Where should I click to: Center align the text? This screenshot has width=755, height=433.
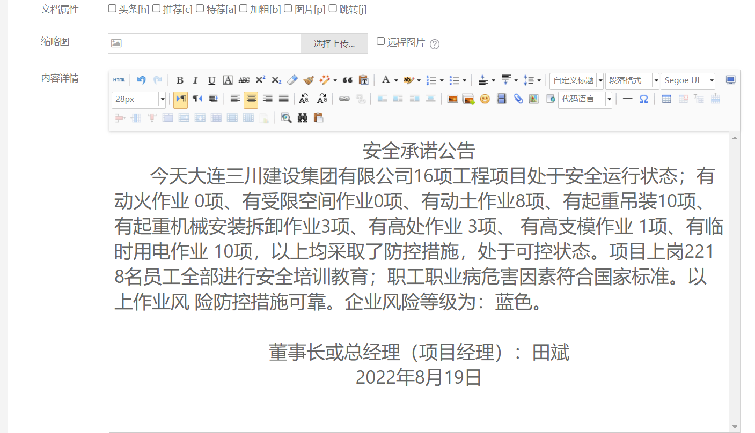[251, 99]
